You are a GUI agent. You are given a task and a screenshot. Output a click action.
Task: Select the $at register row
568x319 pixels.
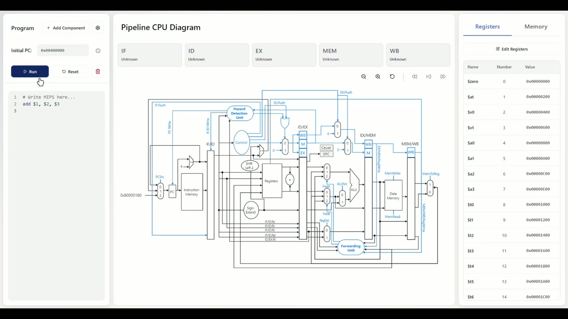pyautogui.click(x=512, y=97)
